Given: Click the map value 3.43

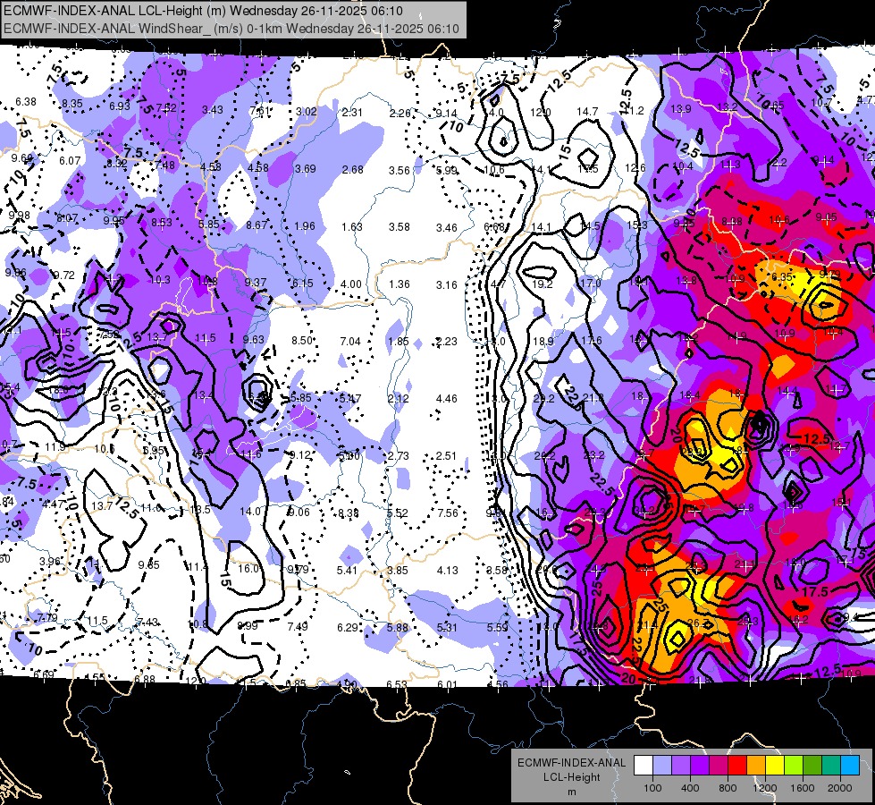Looking at the screenshot, I should click(x=213, y=110).
